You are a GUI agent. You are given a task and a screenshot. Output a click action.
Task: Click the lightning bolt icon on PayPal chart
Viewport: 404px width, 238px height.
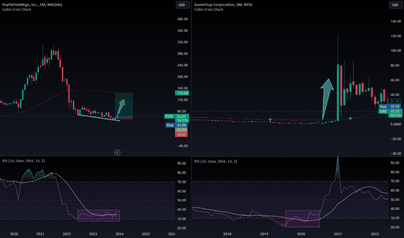tap(117, 152)
